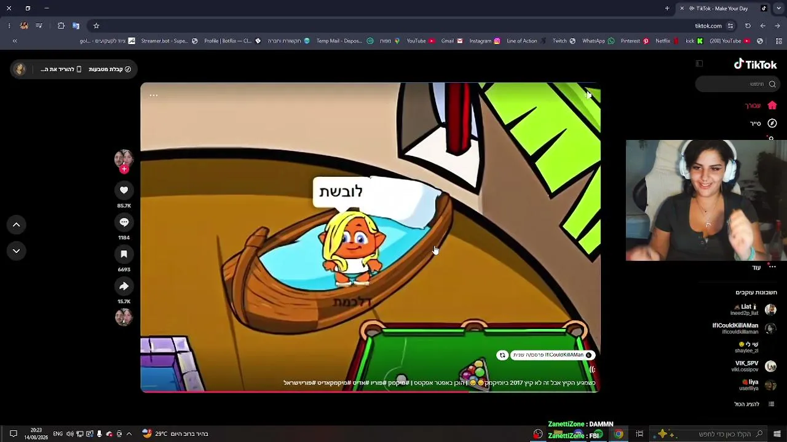This screenshot has height=442, width=787.
Task: Open the IfICouldKillAMan followed account
Action: click(744, 328)
